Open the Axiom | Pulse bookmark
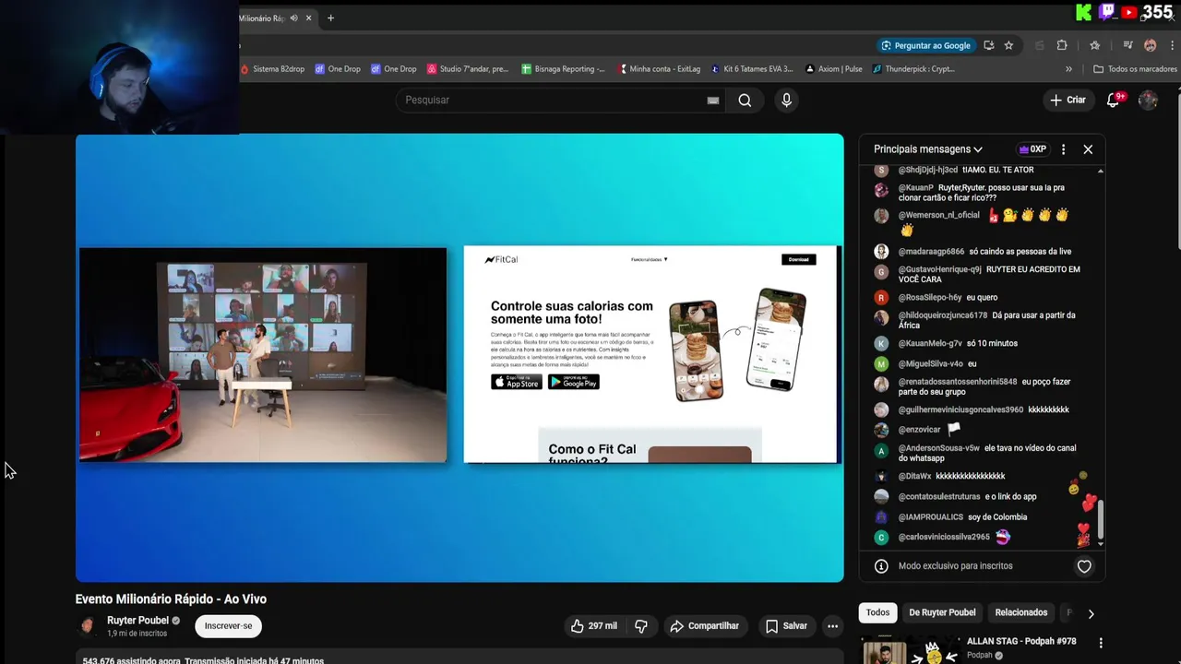 click(x=834, y=68)
